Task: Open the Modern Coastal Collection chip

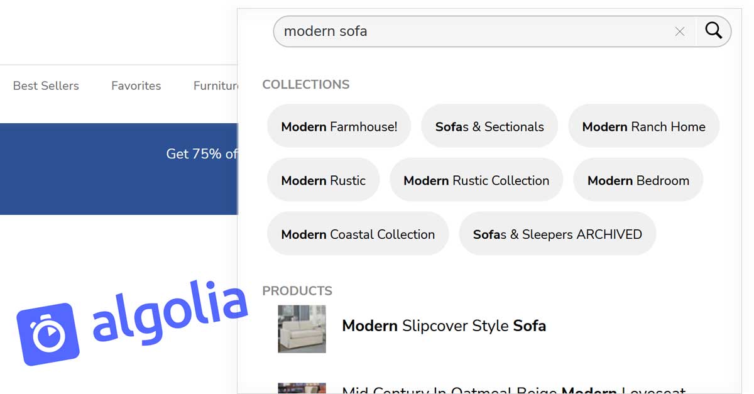Action: pos(358,234)
